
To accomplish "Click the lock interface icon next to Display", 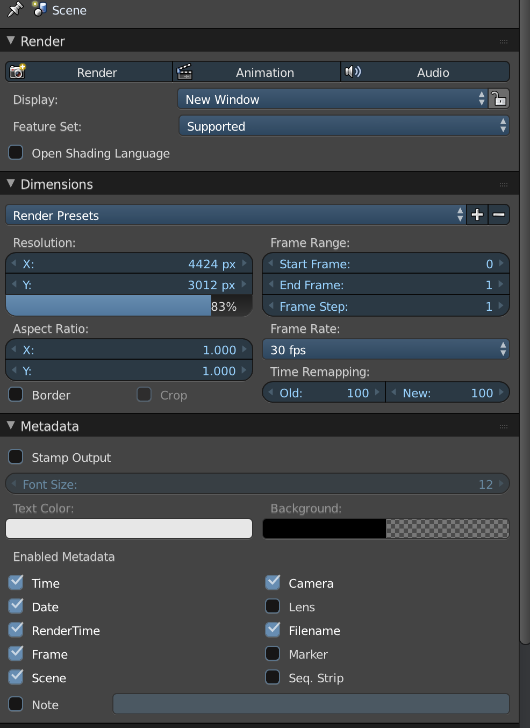I will [x=499, y=99].
